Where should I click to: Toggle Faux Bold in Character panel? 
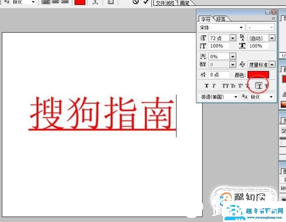[206, 85]
